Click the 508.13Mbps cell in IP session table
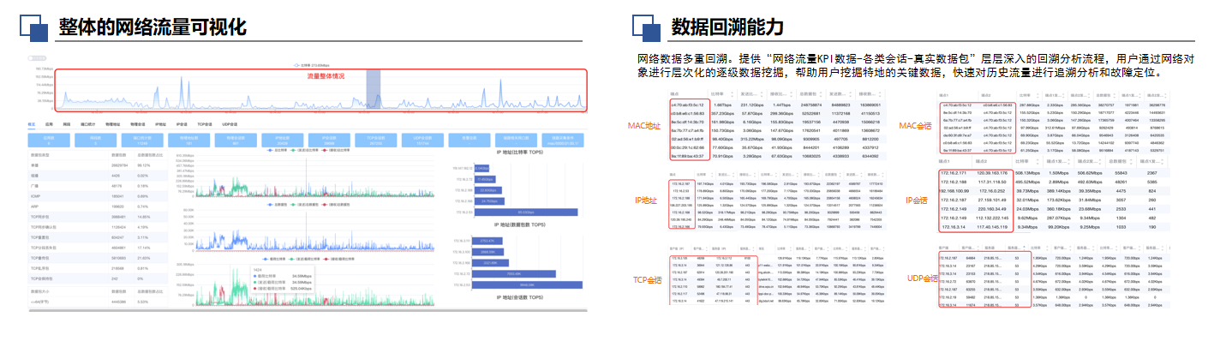Image resolution: width=1214 pixels, height=341 pixels. pos(1027,173)
